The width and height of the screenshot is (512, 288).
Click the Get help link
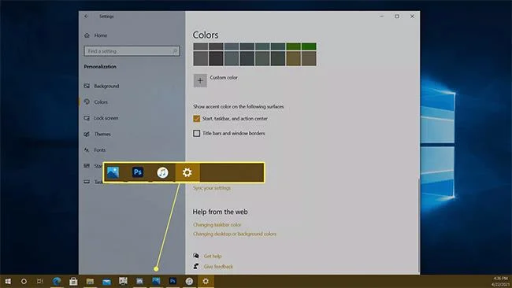click(x=213, y=256)
